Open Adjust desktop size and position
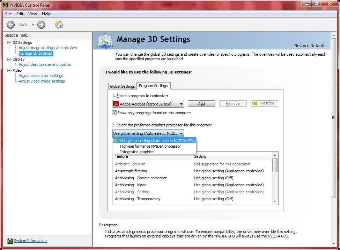340x250 pixels. tap(45, 64)
